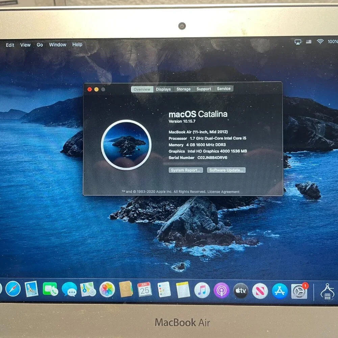Screen dimensions: 338x338
Task: Click Intel HD Graphics 4000 1536 MB text
Action: pyautogui.click(x=217, y=151)
